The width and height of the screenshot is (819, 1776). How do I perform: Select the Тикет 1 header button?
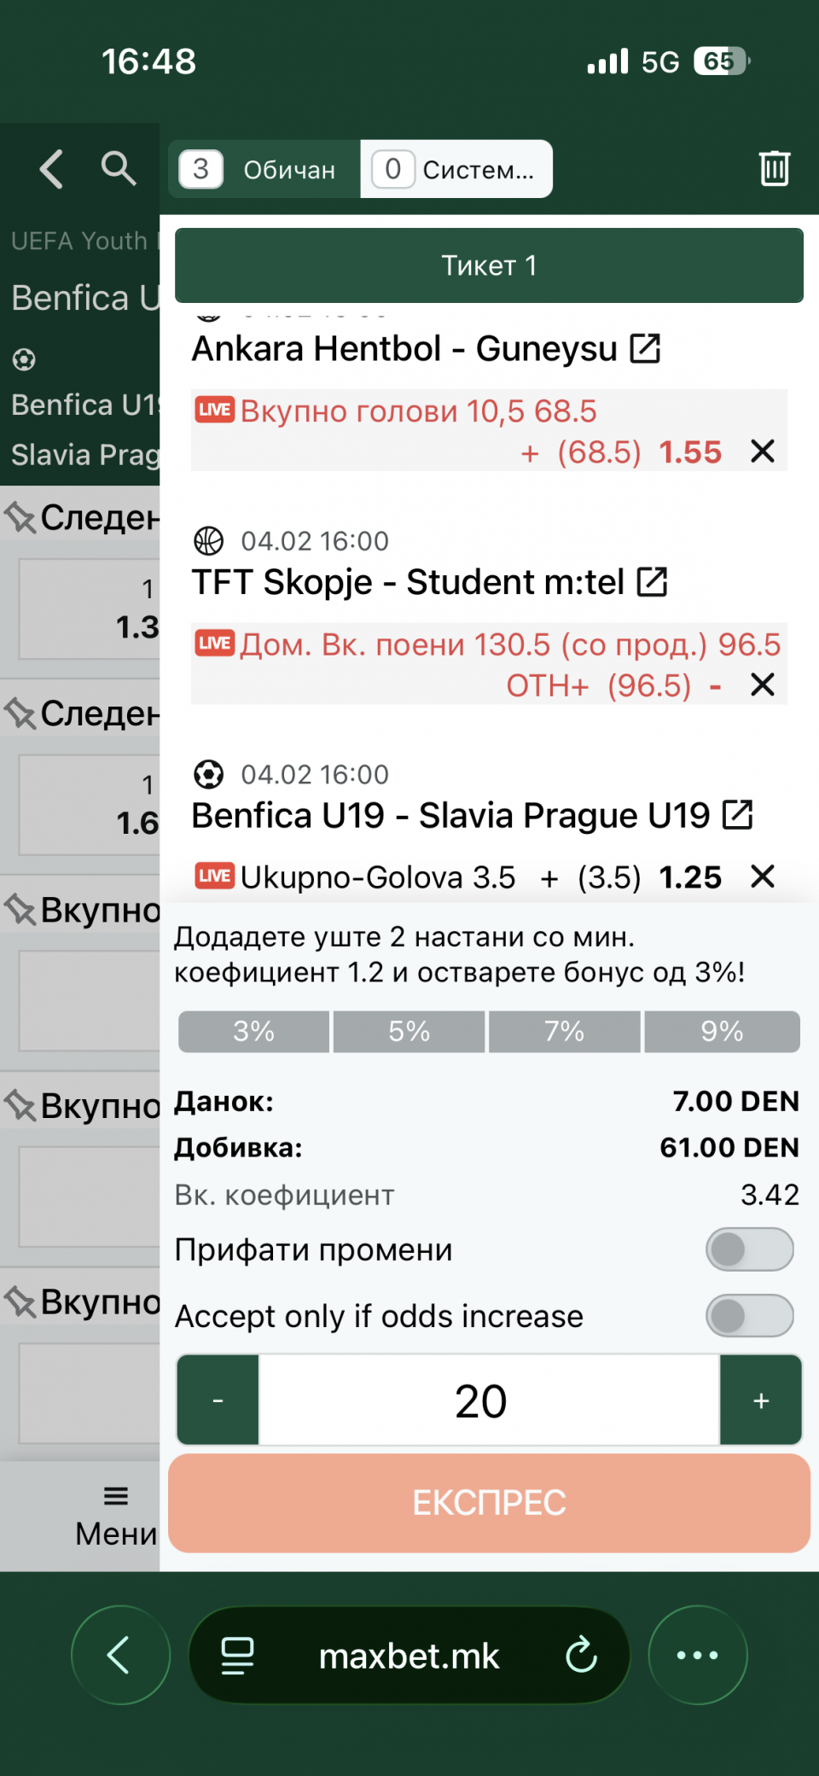point(489,265)
